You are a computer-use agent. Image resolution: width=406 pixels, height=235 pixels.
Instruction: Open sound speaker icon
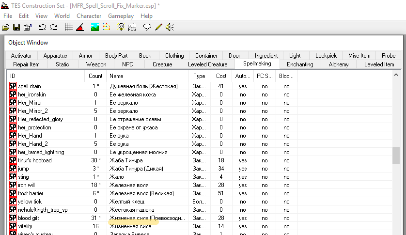pyautogui.click(x=170, y=27)
